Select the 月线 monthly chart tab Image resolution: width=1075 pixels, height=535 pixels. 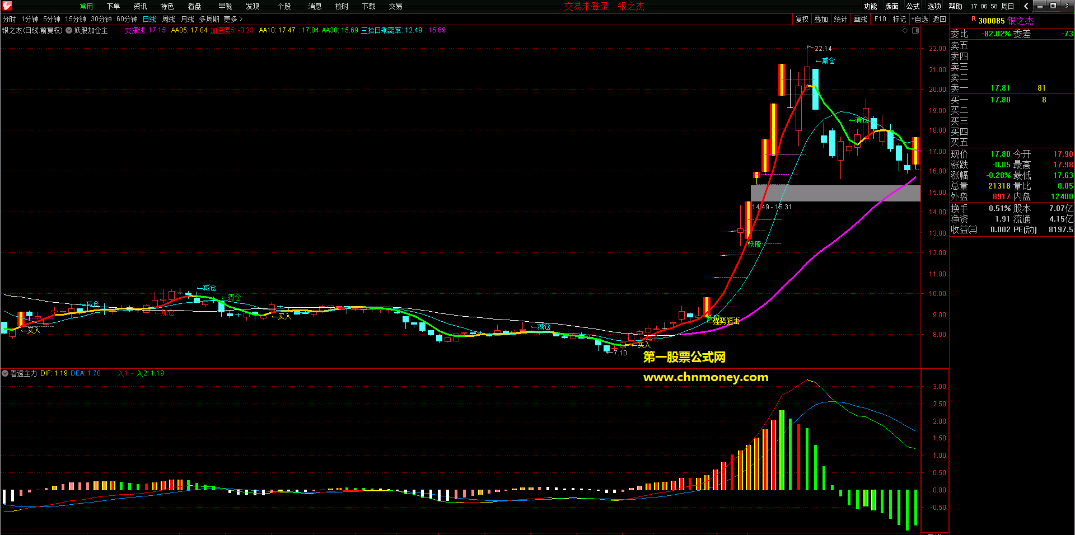(188, 19)
